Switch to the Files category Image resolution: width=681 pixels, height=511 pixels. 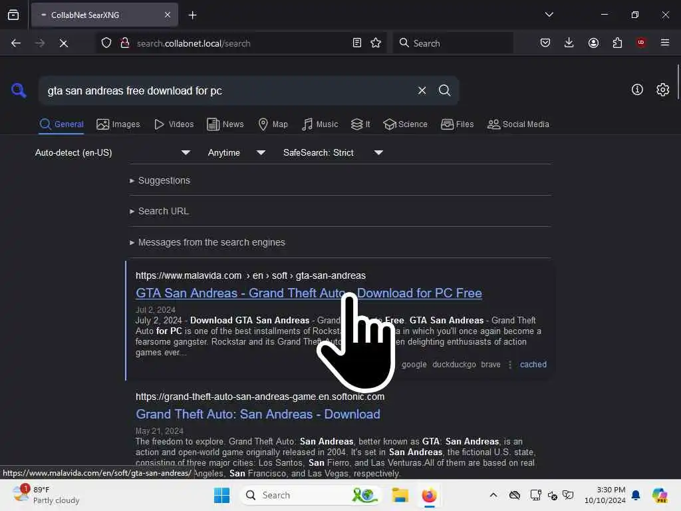[x=457, y=124]
